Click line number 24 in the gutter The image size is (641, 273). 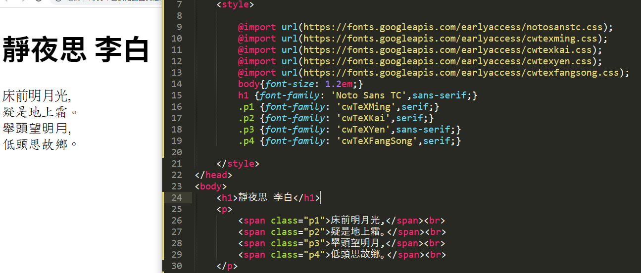177,198
